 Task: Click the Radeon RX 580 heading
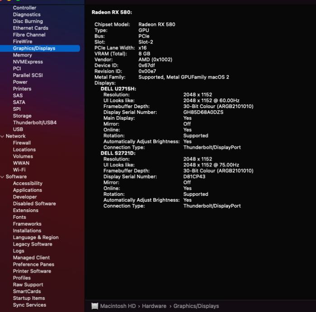tap(112, 12)
